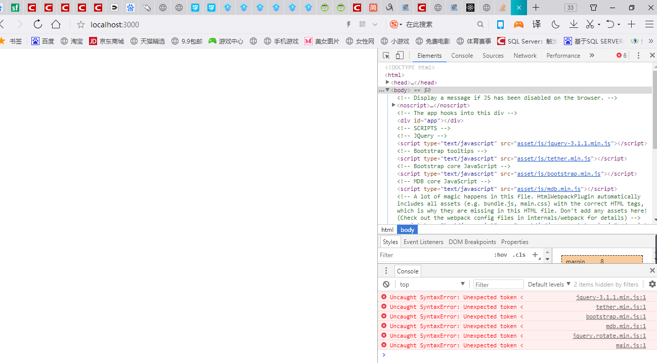Switch to the Performance tab

(563, 56)
